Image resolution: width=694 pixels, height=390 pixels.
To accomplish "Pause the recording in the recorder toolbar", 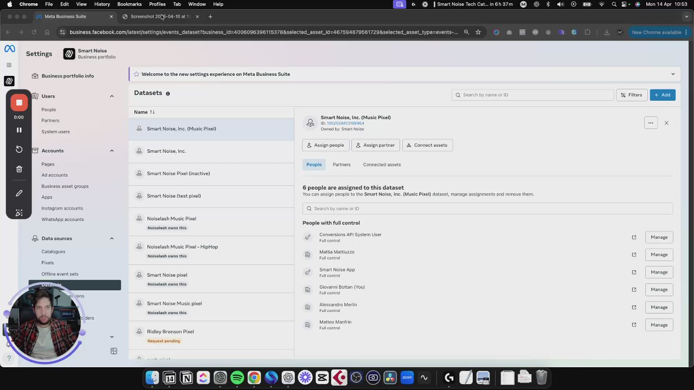I will pyautogui.click(x=19, y=130).
